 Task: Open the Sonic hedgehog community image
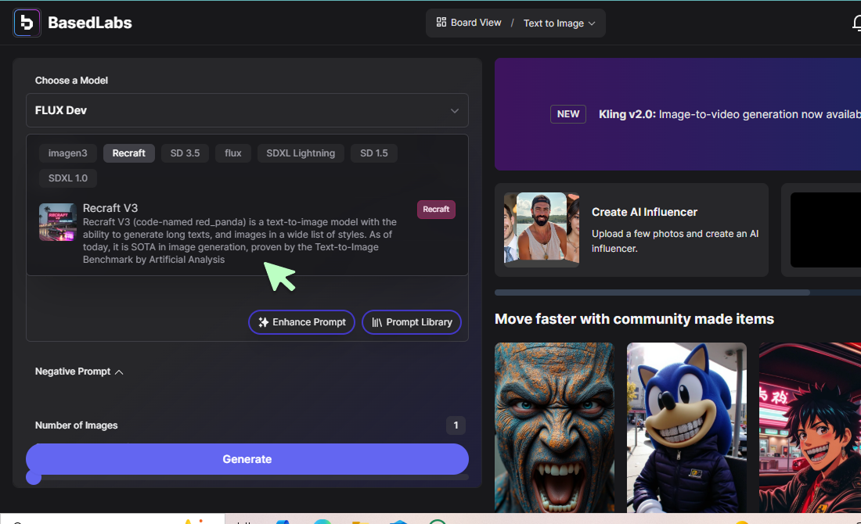(686, 428)
